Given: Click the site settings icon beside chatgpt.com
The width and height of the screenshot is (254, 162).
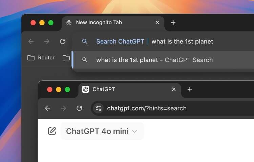Looking at the screenshot, I should click(99, 108).
